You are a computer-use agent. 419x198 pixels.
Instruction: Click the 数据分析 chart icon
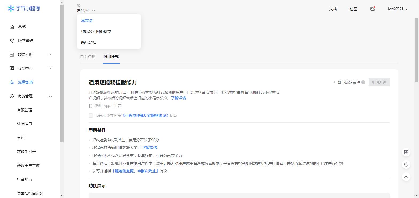(12, 54)
